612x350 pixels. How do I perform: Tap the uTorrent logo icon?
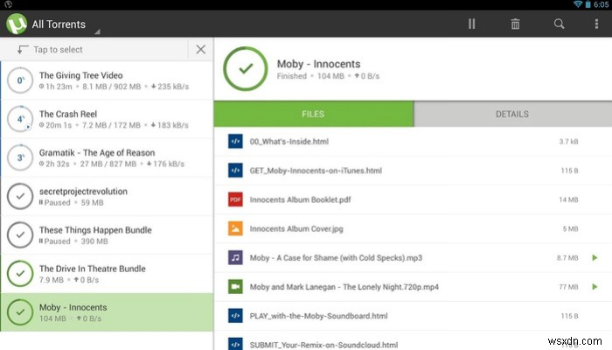pyautogui.click(x=17, y=24)
